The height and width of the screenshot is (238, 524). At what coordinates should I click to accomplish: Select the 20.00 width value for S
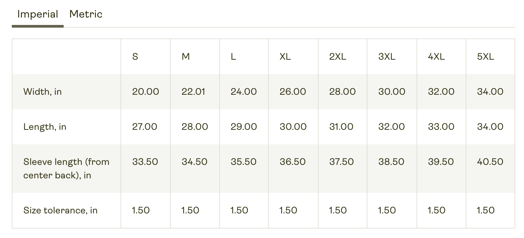(x=145, y=92)
